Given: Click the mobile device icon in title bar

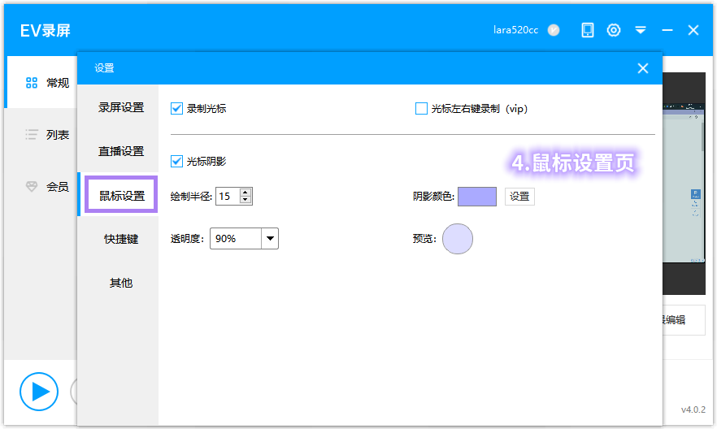Looking at the screenshot, I should click(588, 30).
